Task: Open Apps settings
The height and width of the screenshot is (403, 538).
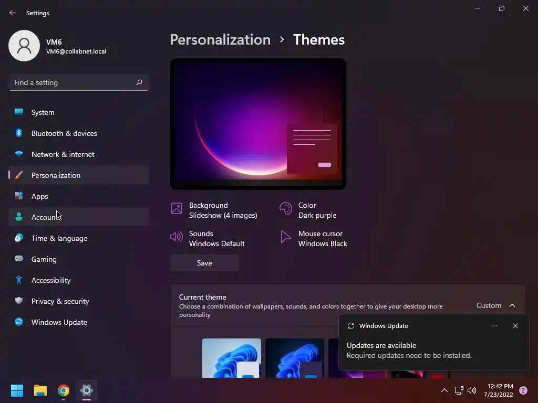Action: click(79, 196)
